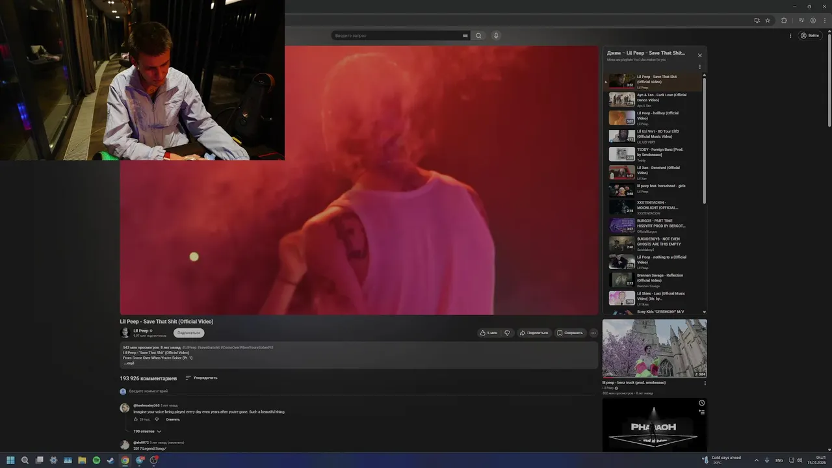Expand hidden system tray icons chevron
Viewport: 832px width, 468px height.
click(757, 460)
